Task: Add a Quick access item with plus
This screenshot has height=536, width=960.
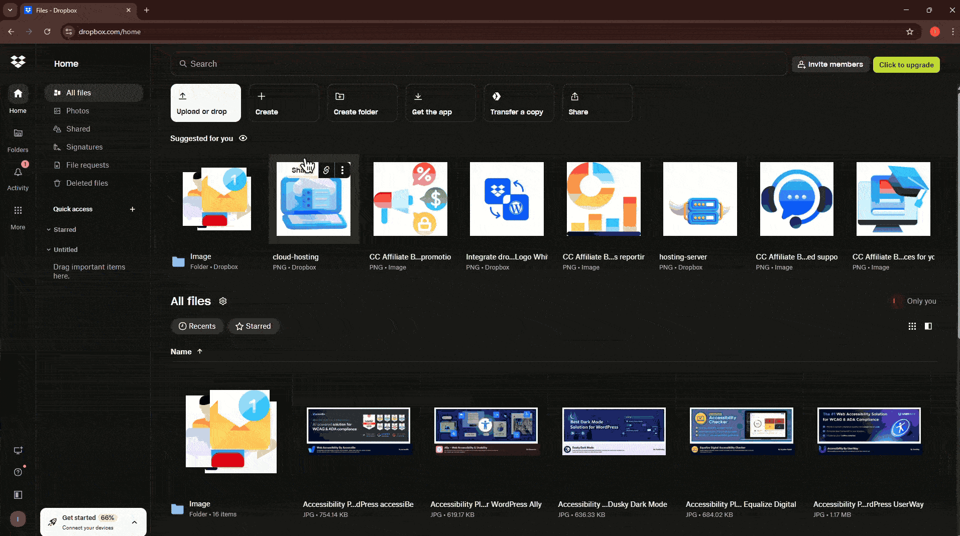Action: pyautogui.click(x=133, y=209)
